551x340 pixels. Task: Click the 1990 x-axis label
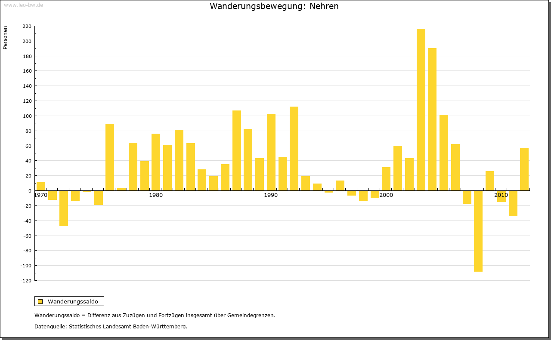pos(271,195)
